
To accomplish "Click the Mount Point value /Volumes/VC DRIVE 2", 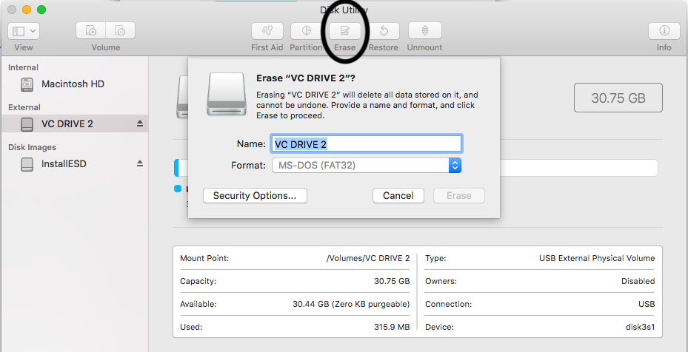I will (x=368, y=258).
